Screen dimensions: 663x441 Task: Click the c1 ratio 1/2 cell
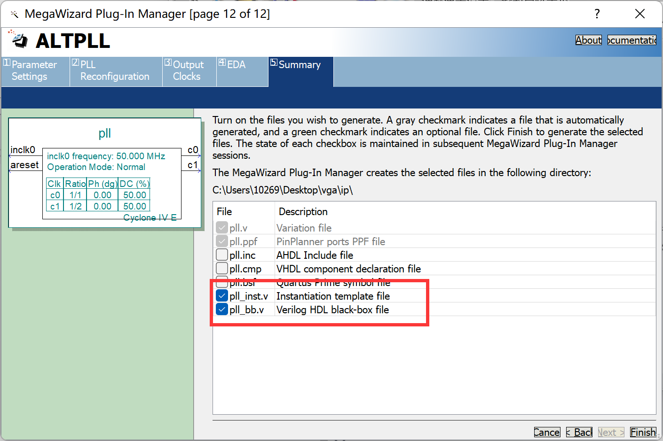point(75,206)
